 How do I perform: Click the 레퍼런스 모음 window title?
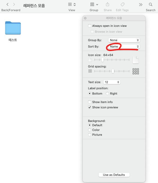click(34, 6)
